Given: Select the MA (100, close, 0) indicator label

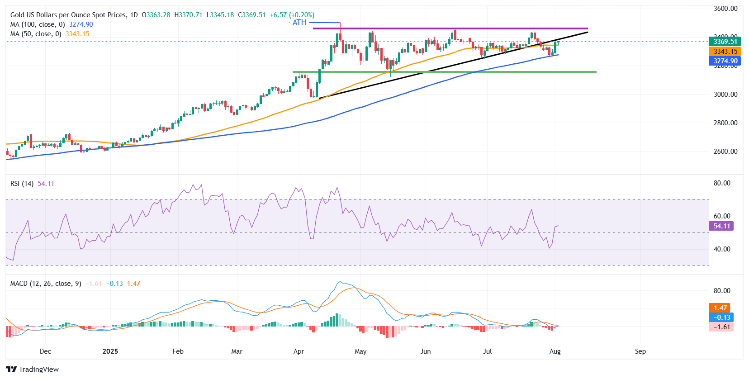Looking at the screenshot, I should [38, 24].
